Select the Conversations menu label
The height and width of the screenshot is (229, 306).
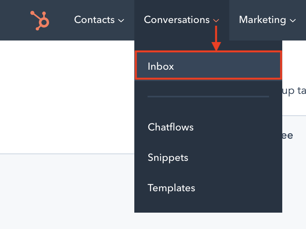(x=177, y=20)
